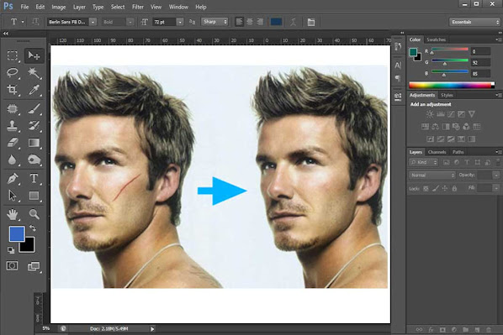The height and width of the screenshot is (335, 503).
Task: Select the Magic Wand tool
Action: pos(34,73)
